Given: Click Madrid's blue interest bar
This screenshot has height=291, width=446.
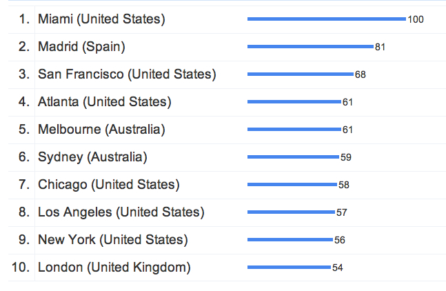Looking at the screenshot, I should [x=310, y=47].
